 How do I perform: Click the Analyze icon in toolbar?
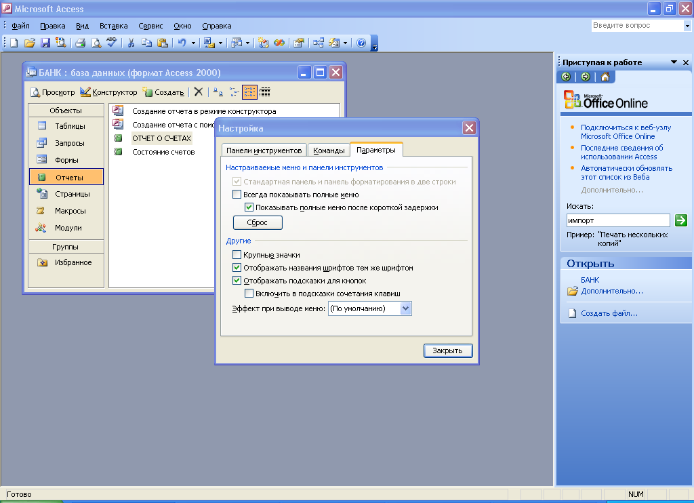237,43
